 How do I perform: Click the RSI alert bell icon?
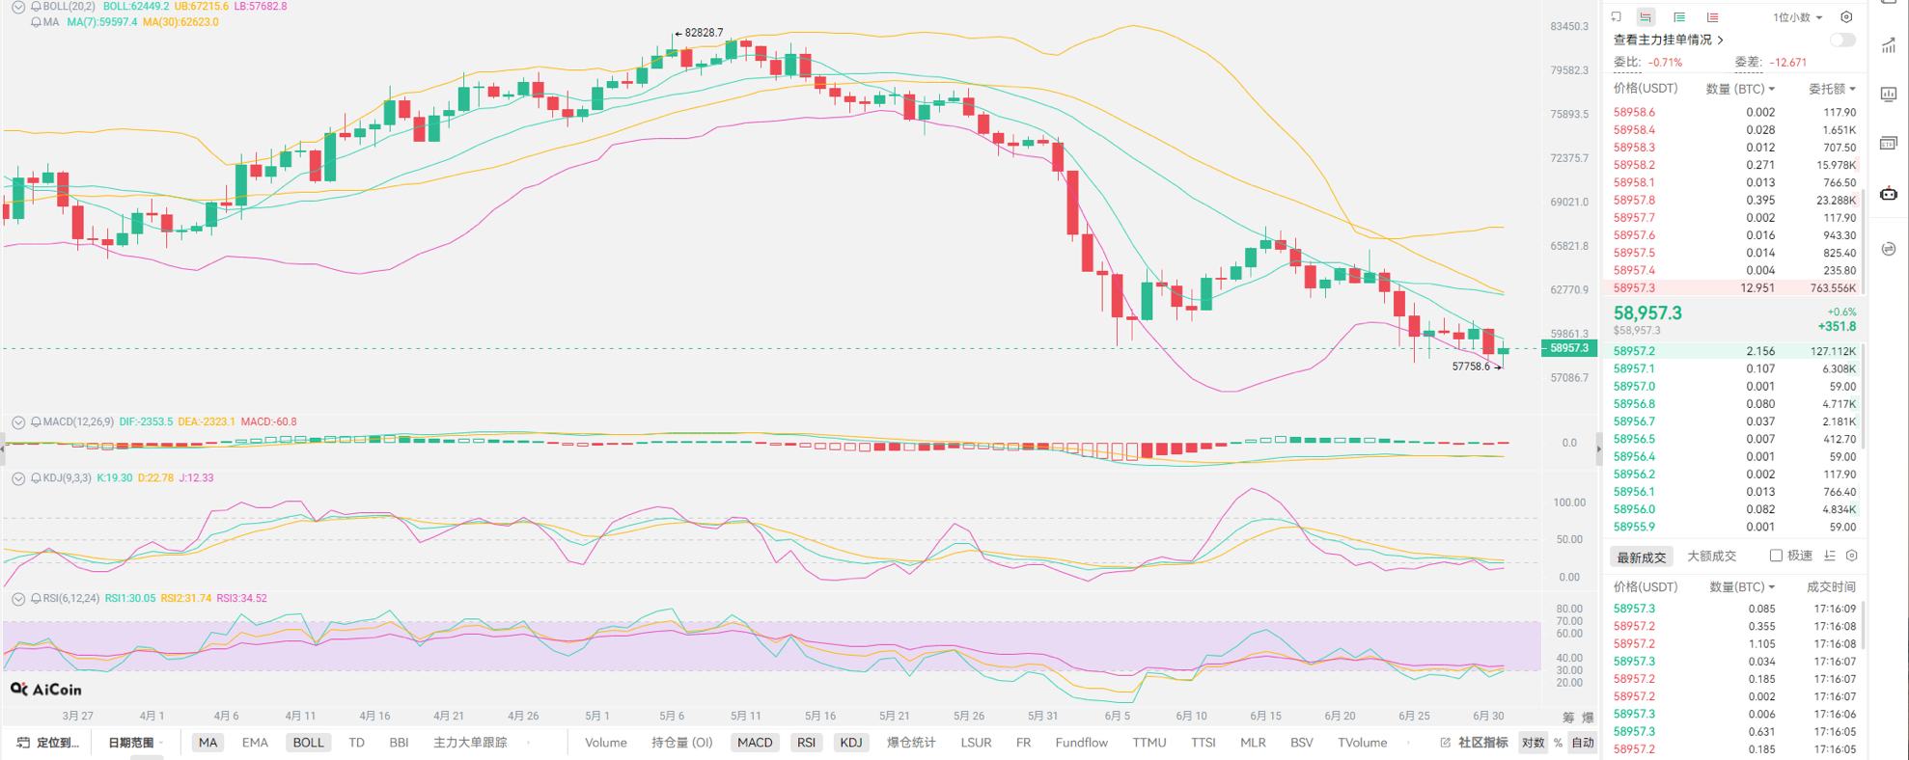point(36,599)
